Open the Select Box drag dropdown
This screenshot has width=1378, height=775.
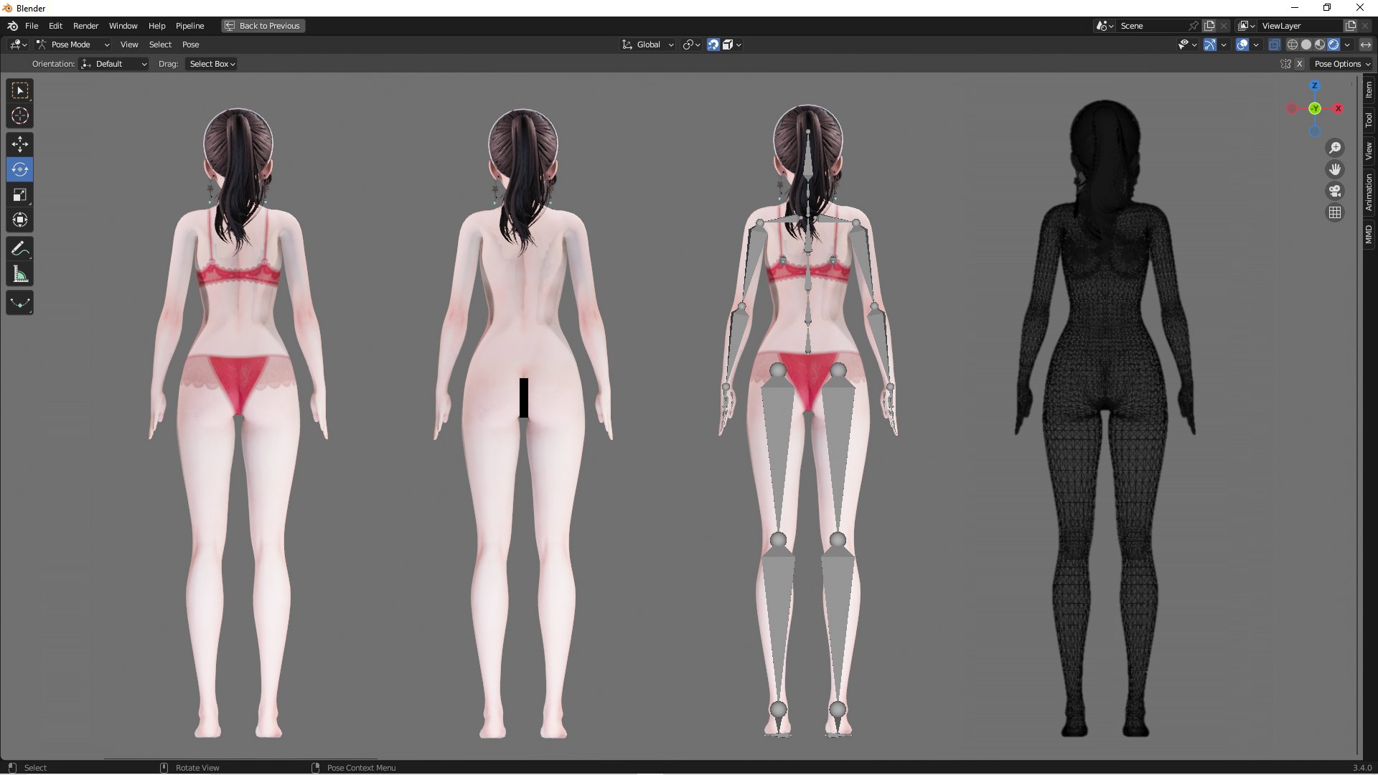pyautogui.click(x=212, y=64)
